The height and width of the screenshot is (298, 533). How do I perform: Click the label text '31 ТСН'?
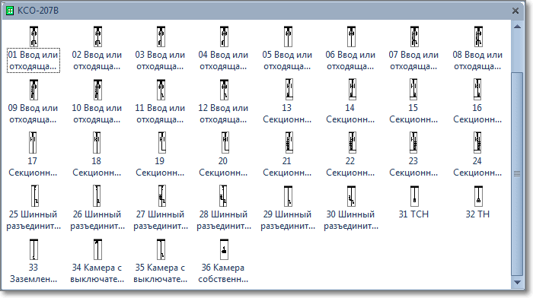(x=413, y=214)
